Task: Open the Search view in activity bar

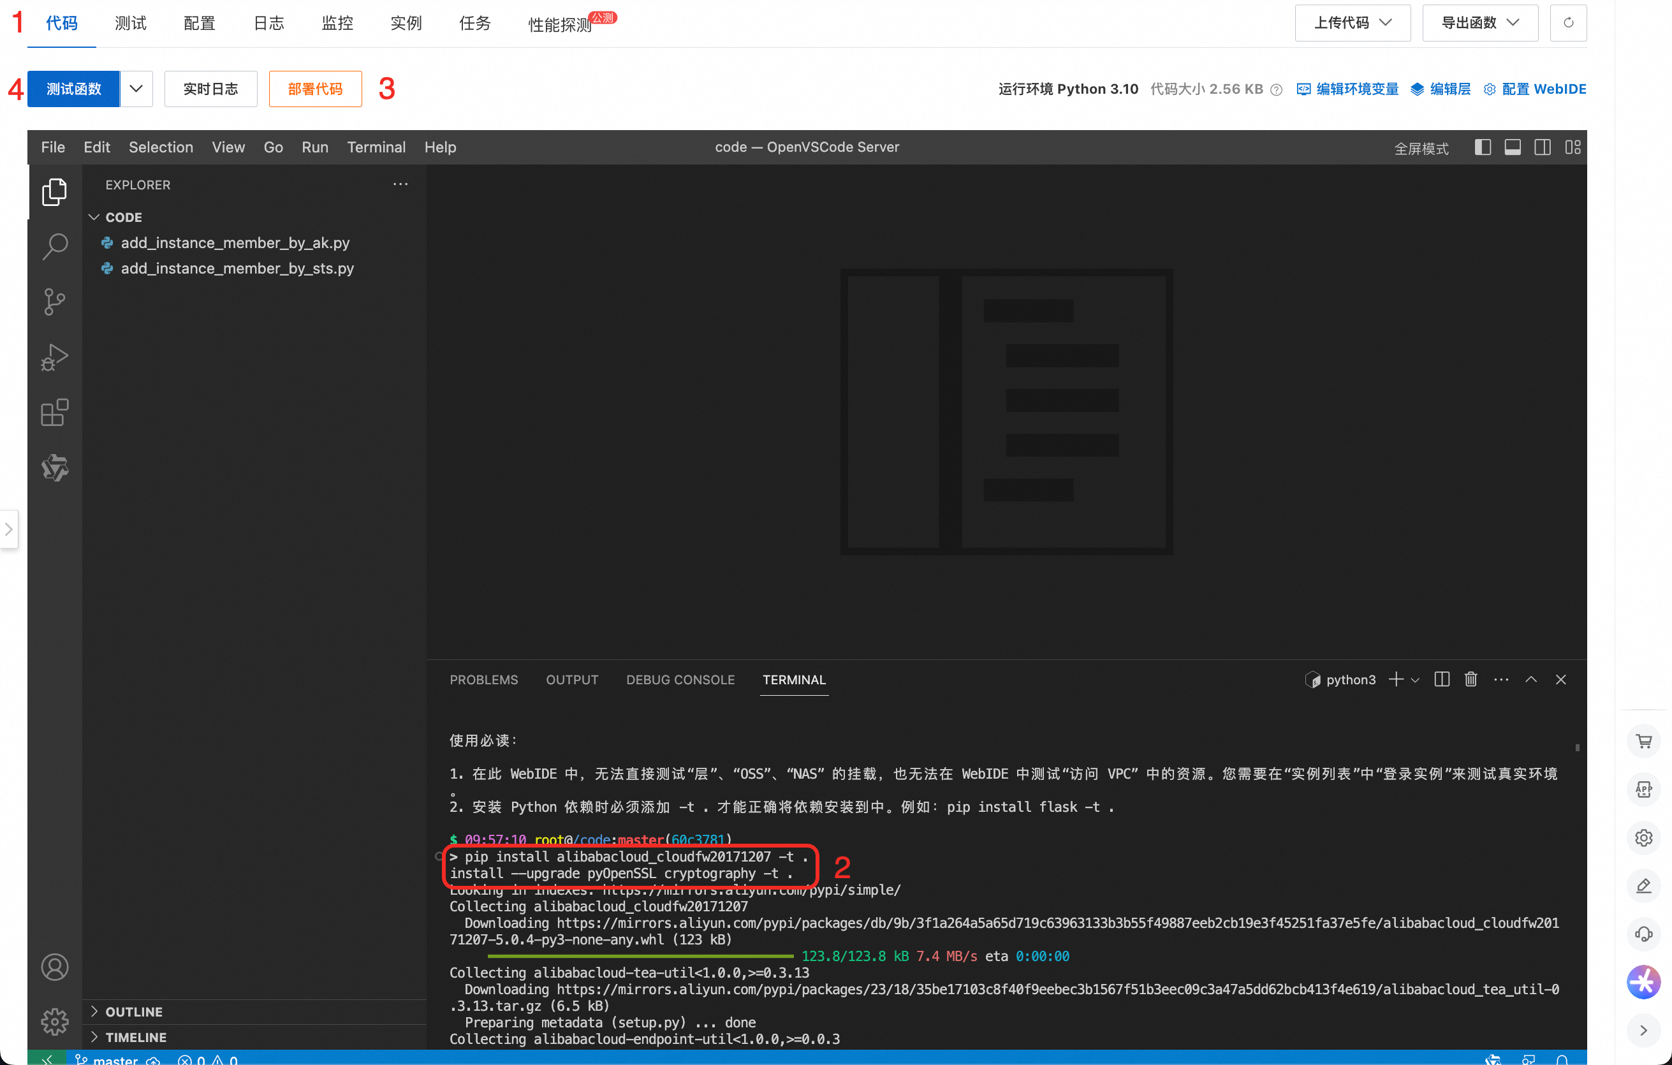Action: click(x=54, y=246)
